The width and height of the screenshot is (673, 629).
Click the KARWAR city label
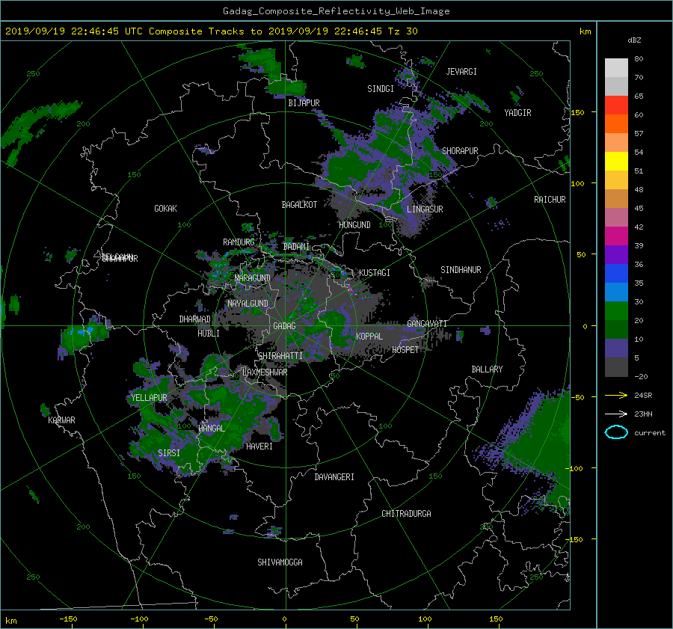pos(61,420)
